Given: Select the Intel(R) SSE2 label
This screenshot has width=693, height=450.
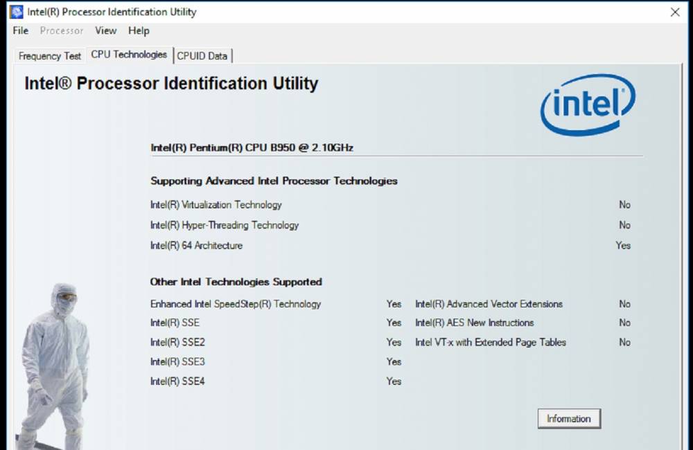Looking at the screenshot, I should pyautogui.click(x=177, y=342).
